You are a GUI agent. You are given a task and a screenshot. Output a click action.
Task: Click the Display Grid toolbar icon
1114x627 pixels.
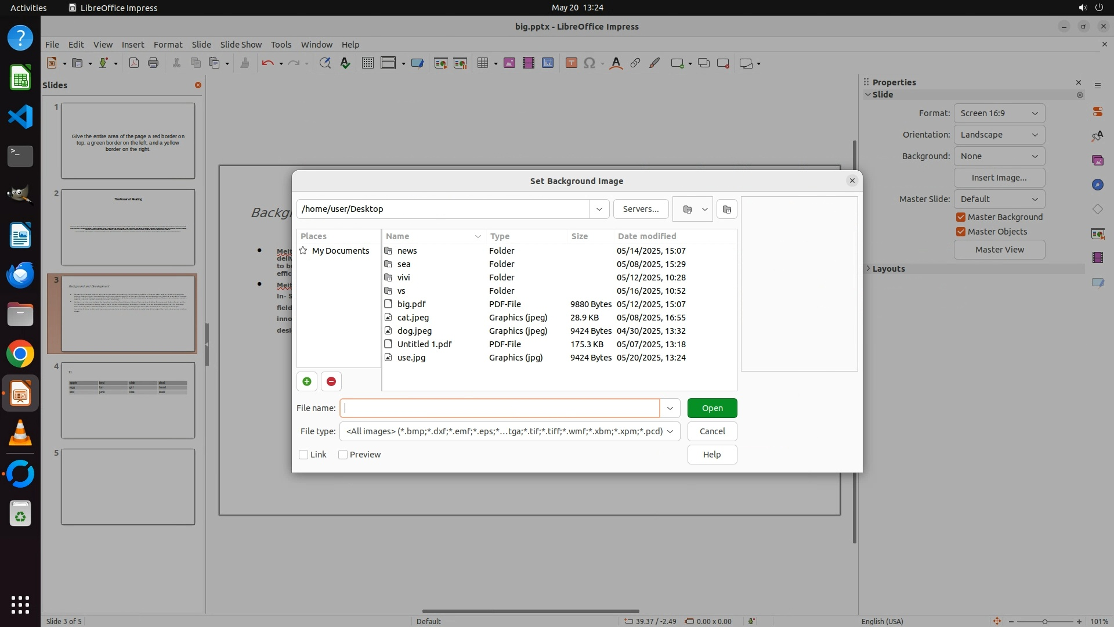point(368,63)
